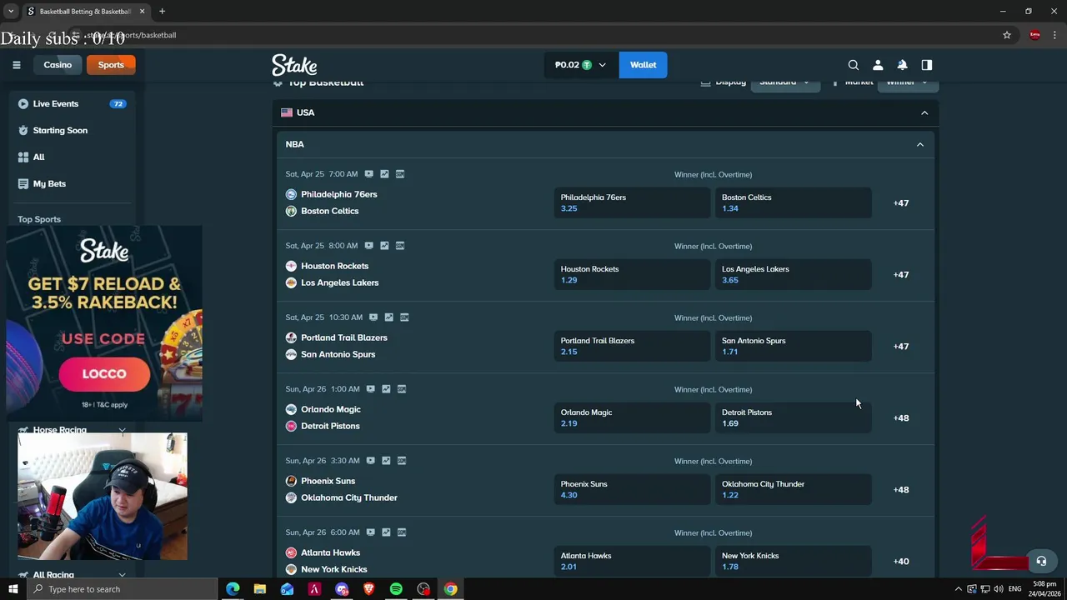1067x600 pixels.
Task: Open Spotify from the taskbar
Action: [x=396, y=589]
